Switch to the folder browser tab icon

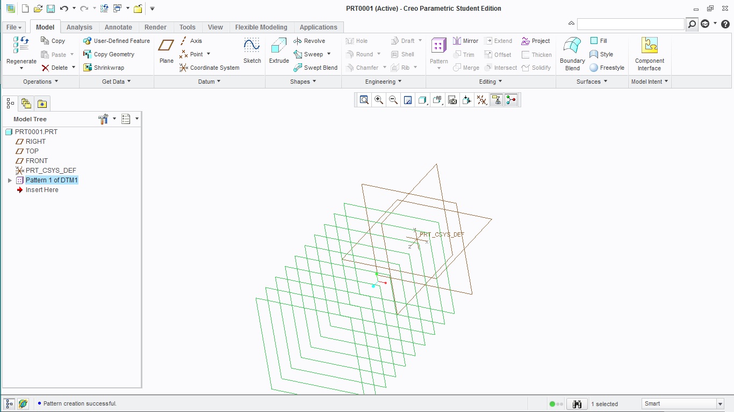[x=26, y=104]
